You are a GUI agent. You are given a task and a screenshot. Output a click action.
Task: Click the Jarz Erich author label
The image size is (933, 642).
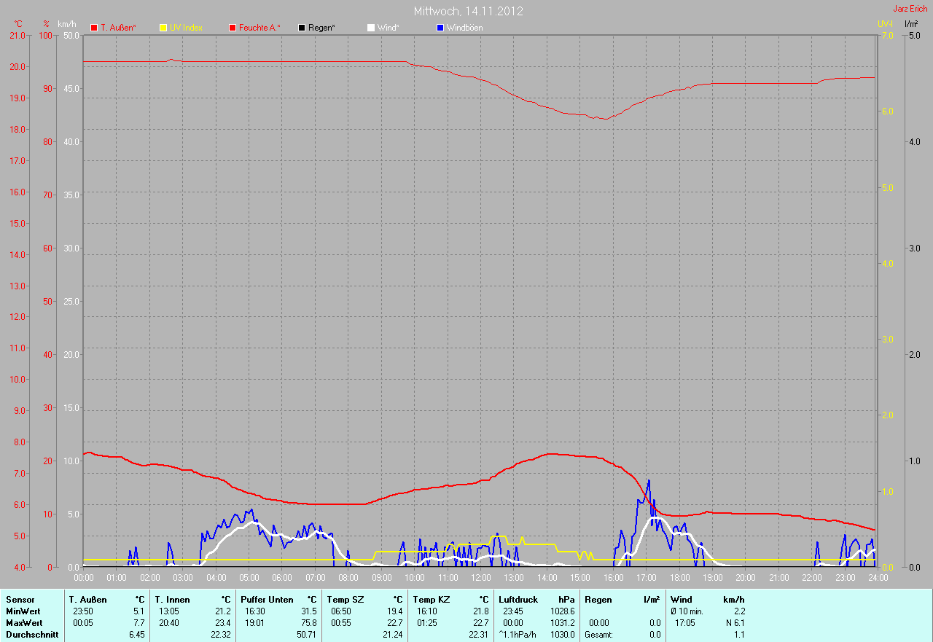click(x=910, y=9)
